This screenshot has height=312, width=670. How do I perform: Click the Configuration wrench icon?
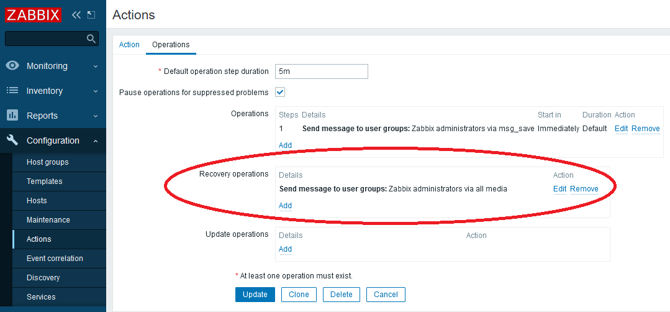click(12, 140)
